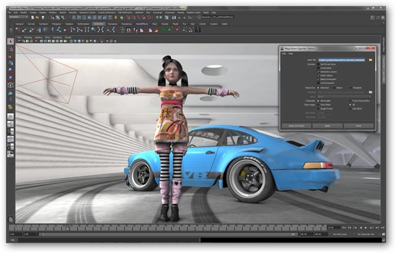
Task: Select the Rotate tool in the toolbox
Action: (x=11, y=70)
